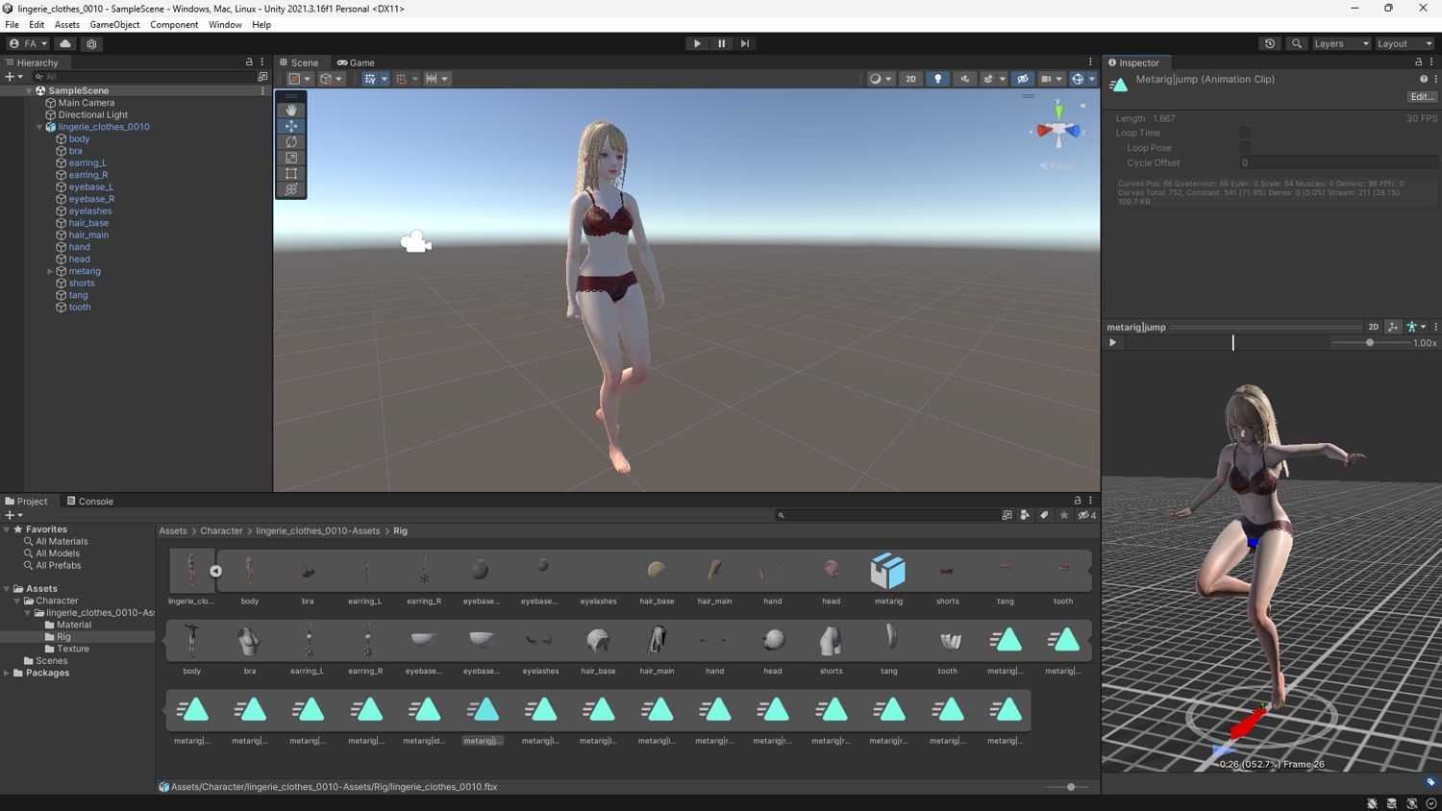Open Hierarchy create plus button
Screen dimensions: 1442x811
13,77
